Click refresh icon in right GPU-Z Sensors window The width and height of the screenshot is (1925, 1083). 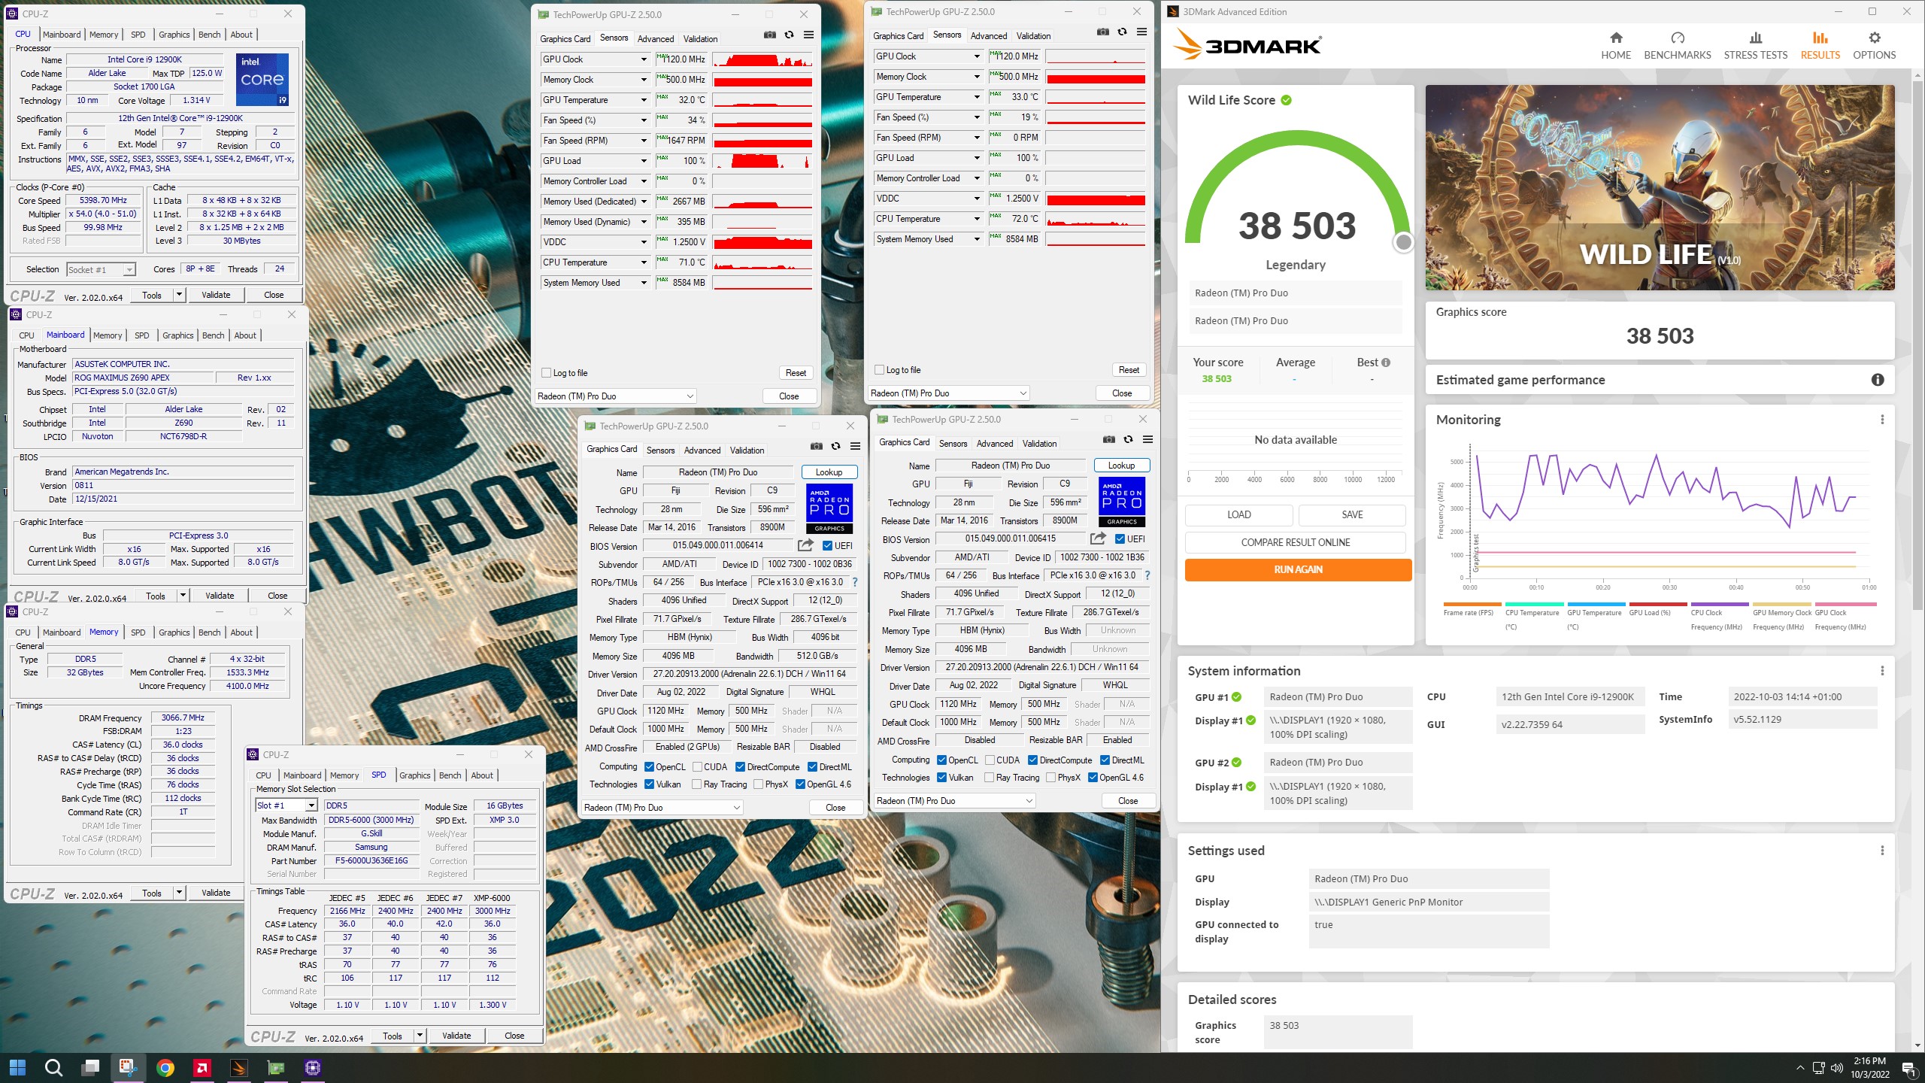click(x=1122, y=32)
